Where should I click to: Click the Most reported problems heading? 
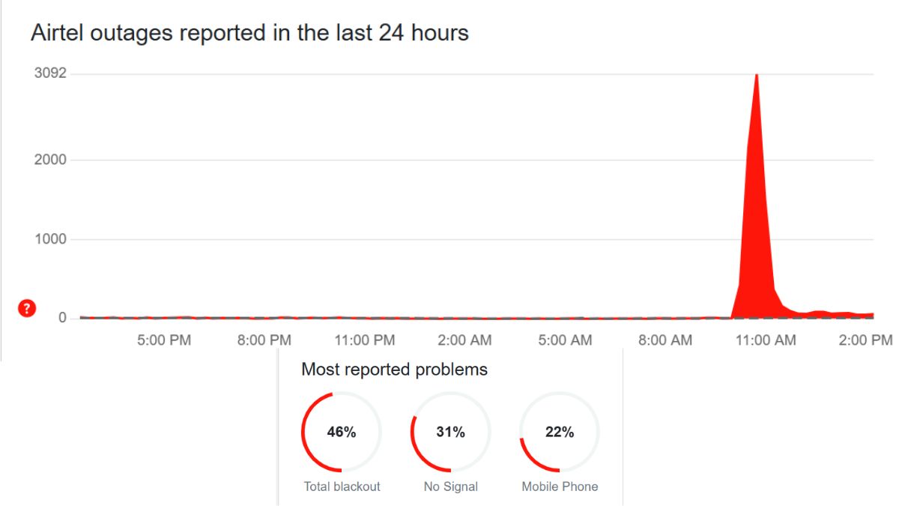click(394, 370)
